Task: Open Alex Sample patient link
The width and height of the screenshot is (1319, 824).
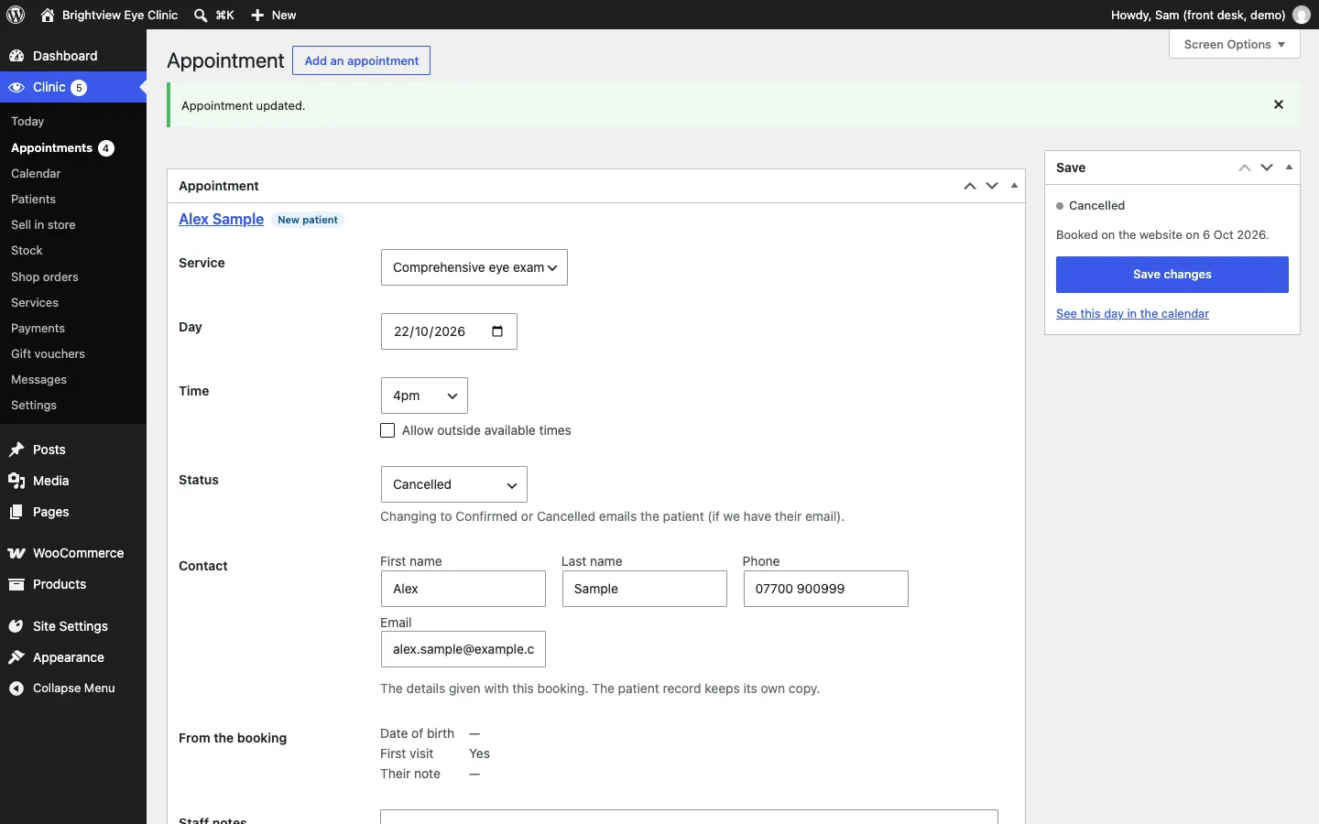Action: pyautogui.click(x=221, y=220)
